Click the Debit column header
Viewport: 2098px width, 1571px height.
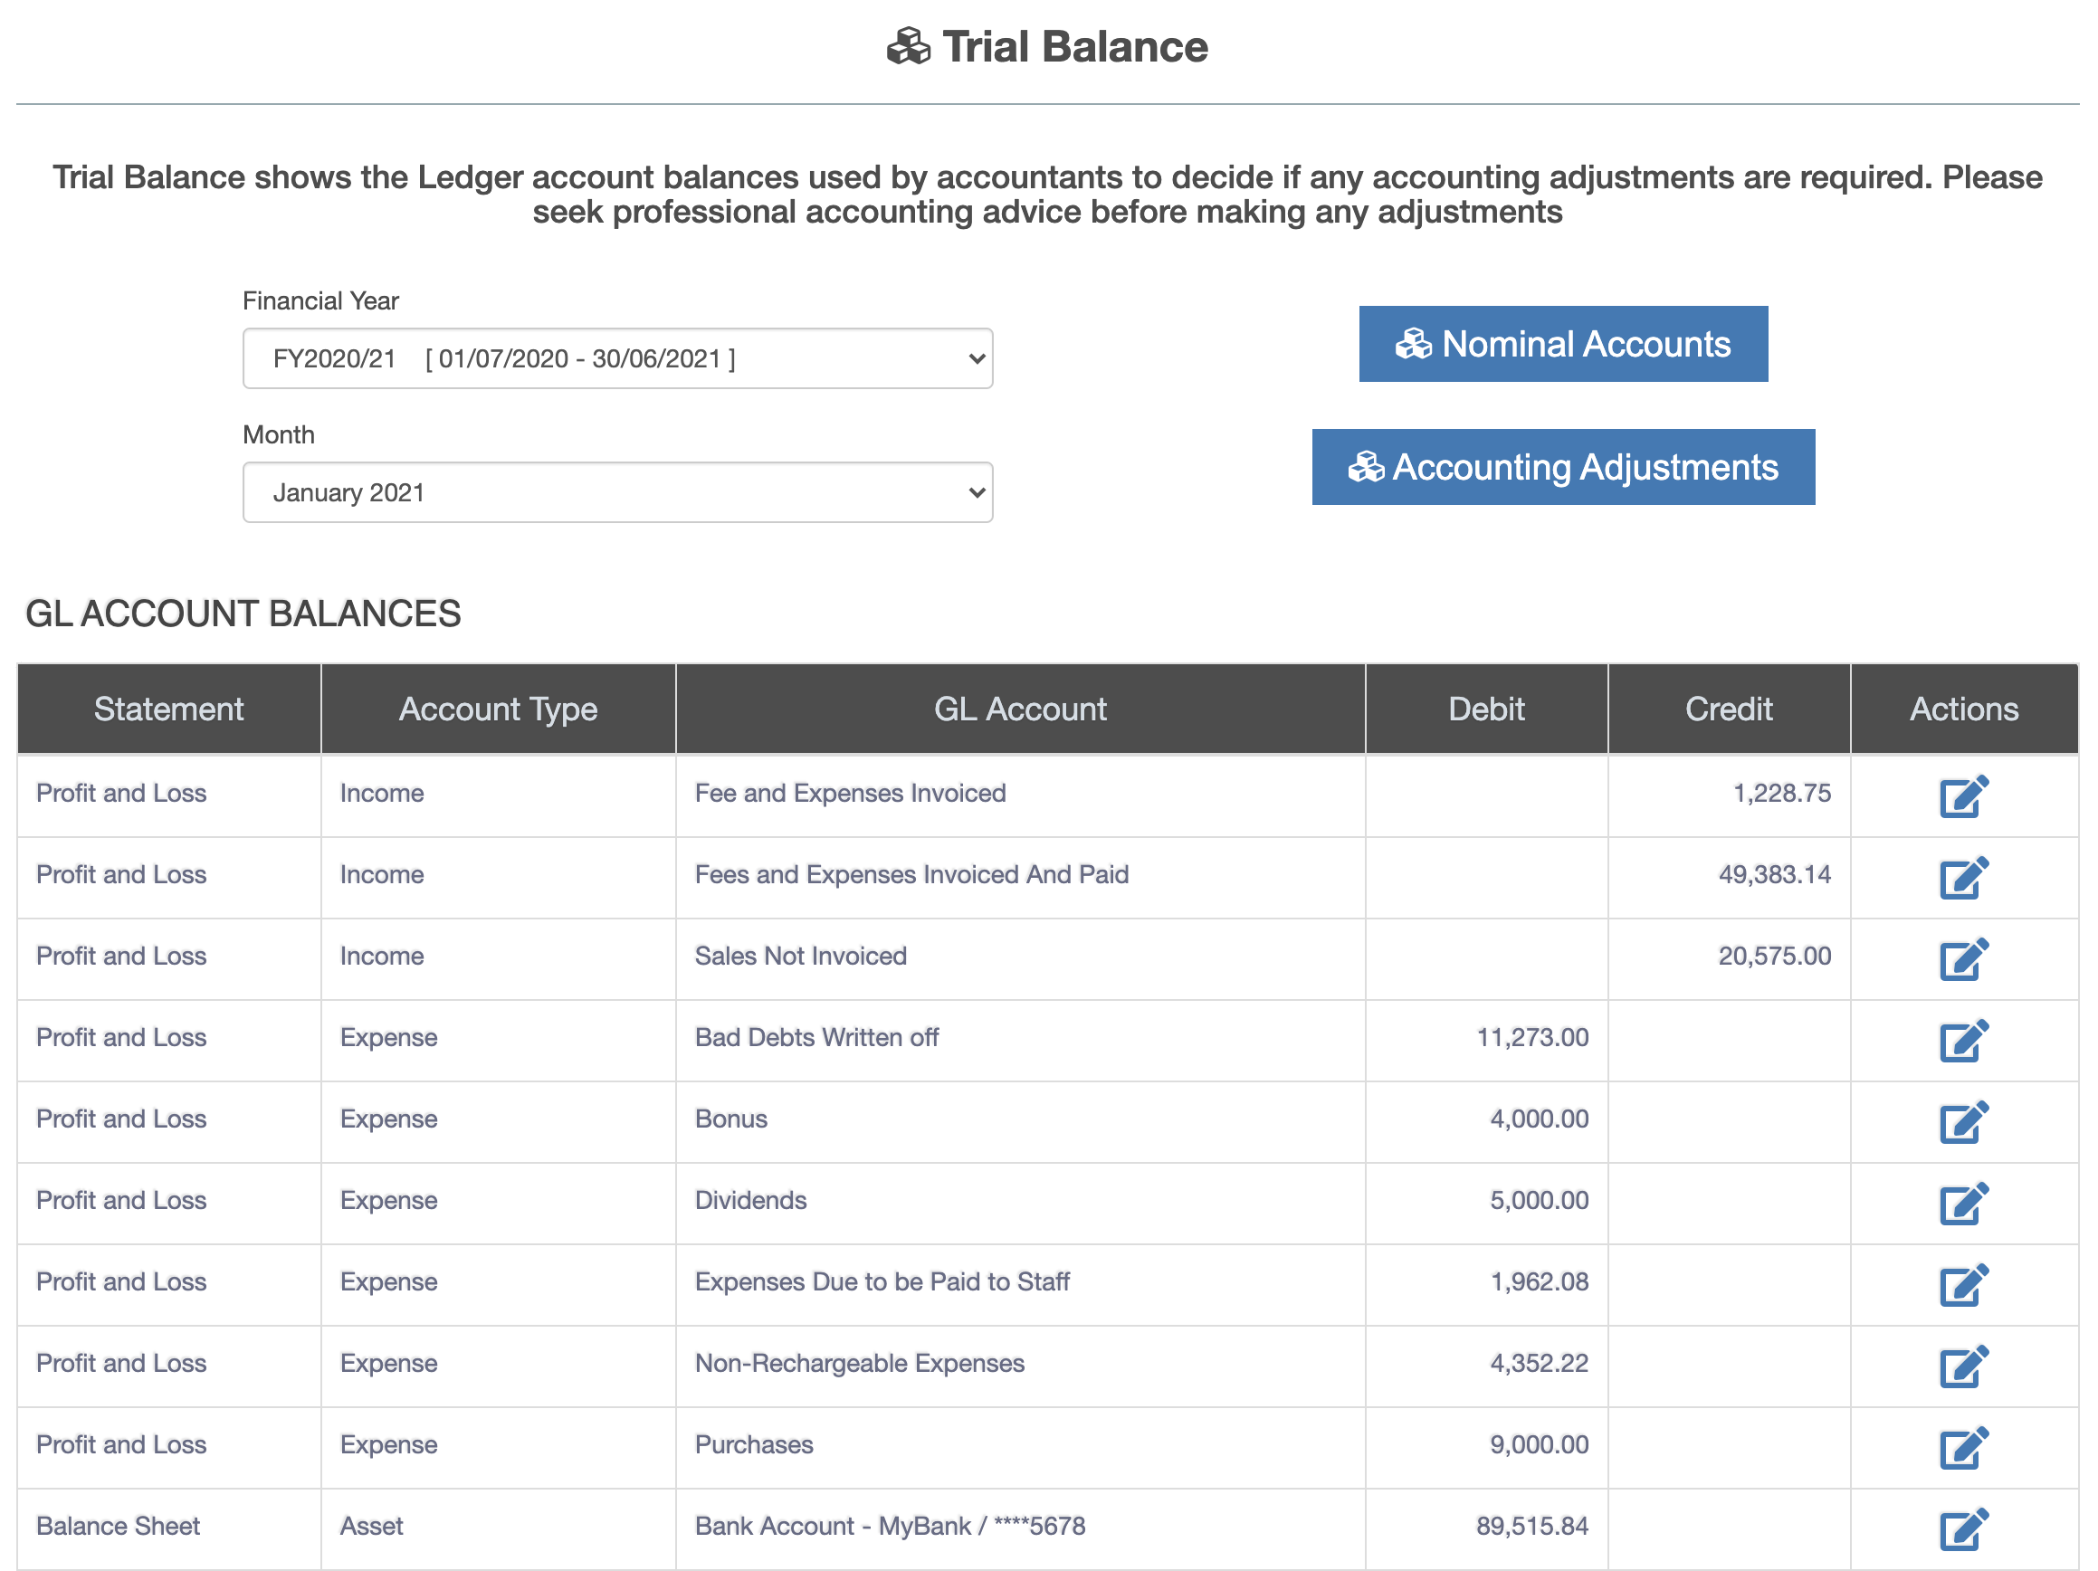click(x=1486, y=709)
